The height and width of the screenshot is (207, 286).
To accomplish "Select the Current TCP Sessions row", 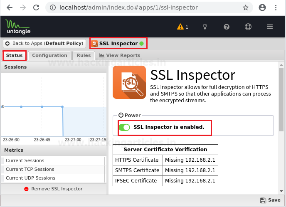I will coord(53,170).
